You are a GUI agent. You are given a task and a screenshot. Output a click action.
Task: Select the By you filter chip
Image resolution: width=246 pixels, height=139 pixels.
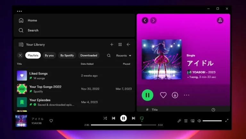tap(49, 55)
